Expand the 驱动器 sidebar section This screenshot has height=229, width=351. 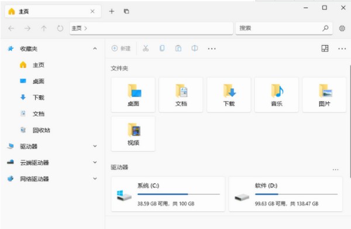[95, 146]
